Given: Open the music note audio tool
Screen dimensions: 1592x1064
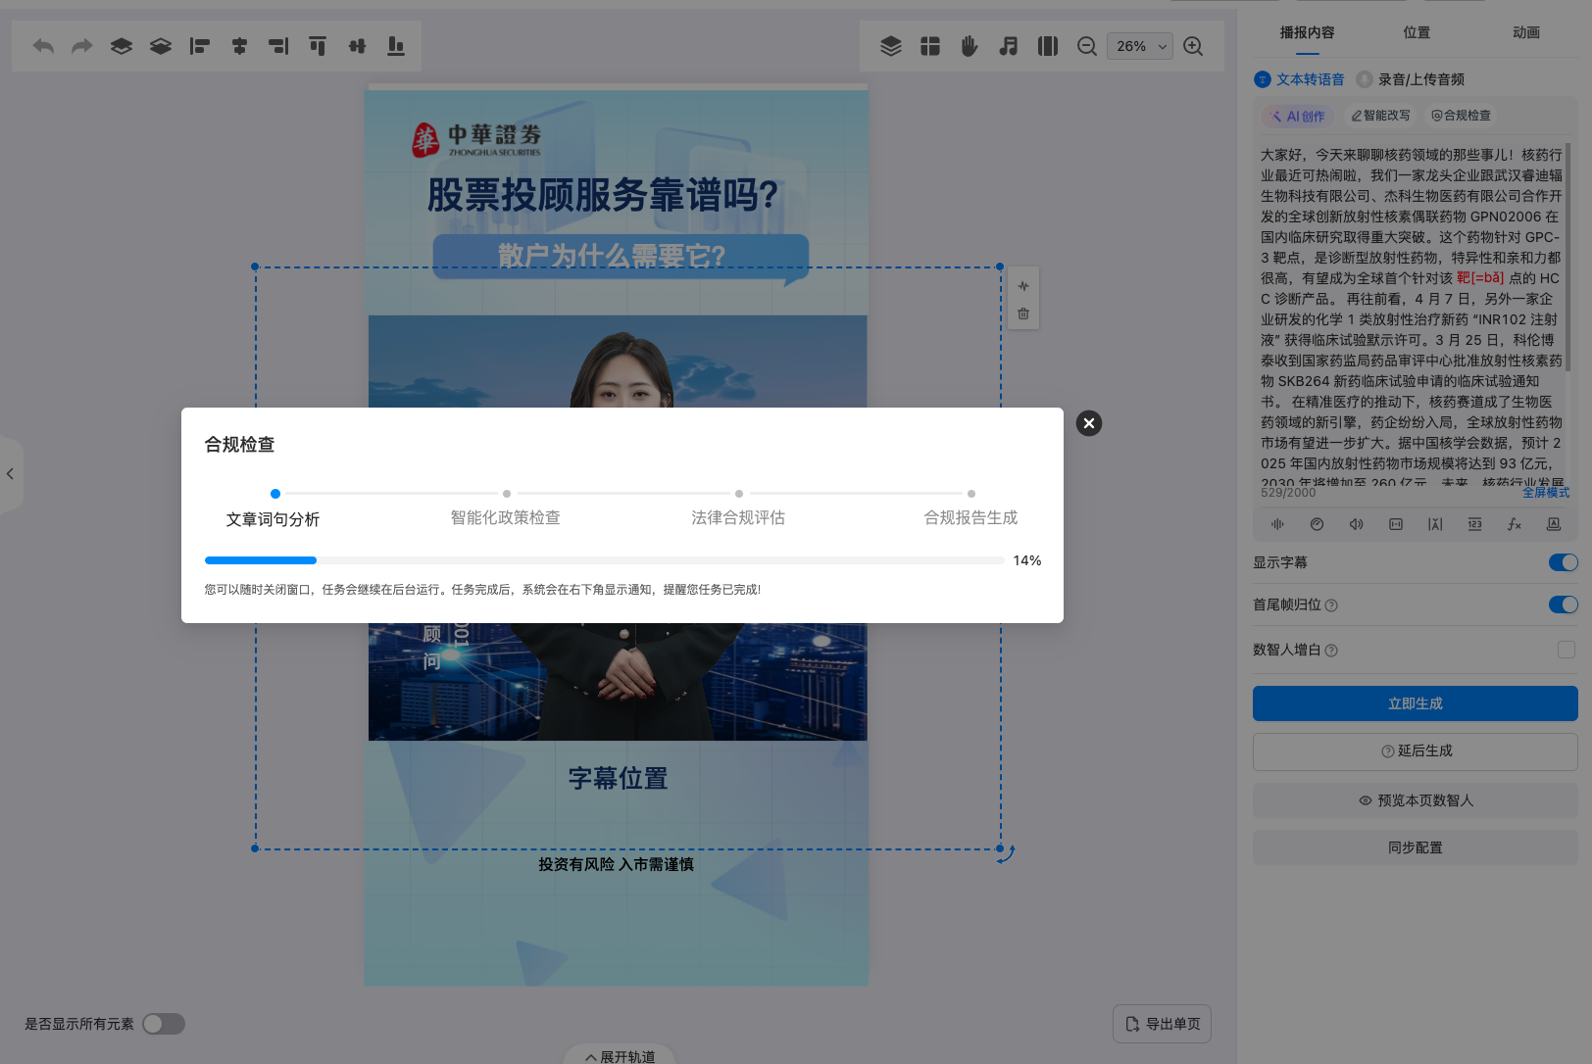Looking at the screenshot, I should (x=1009, y=46).
